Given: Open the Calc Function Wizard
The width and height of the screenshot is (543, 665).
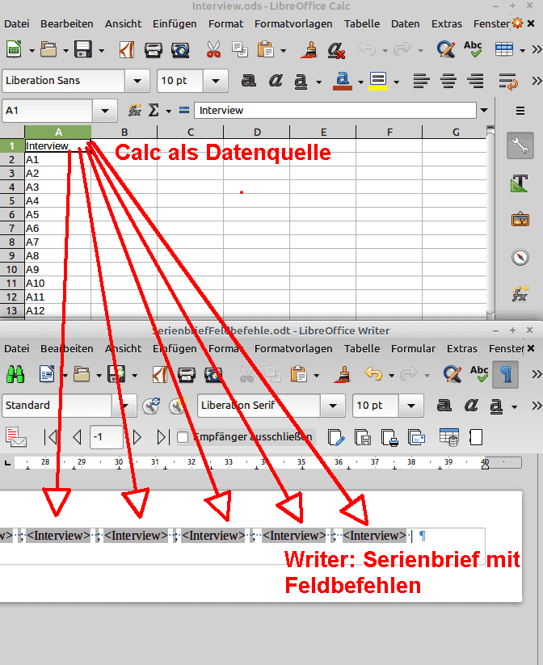Looking at the screenshot, I should pyautogui.click(x=134, y=110).
